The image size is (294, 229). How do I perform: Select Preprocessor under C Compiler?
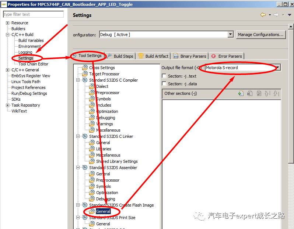(108, 93)
